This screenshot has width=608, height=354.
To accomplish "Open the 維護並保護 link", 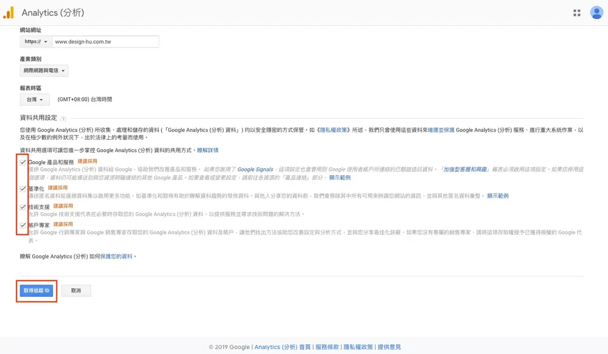I will [x=441, y=130].
